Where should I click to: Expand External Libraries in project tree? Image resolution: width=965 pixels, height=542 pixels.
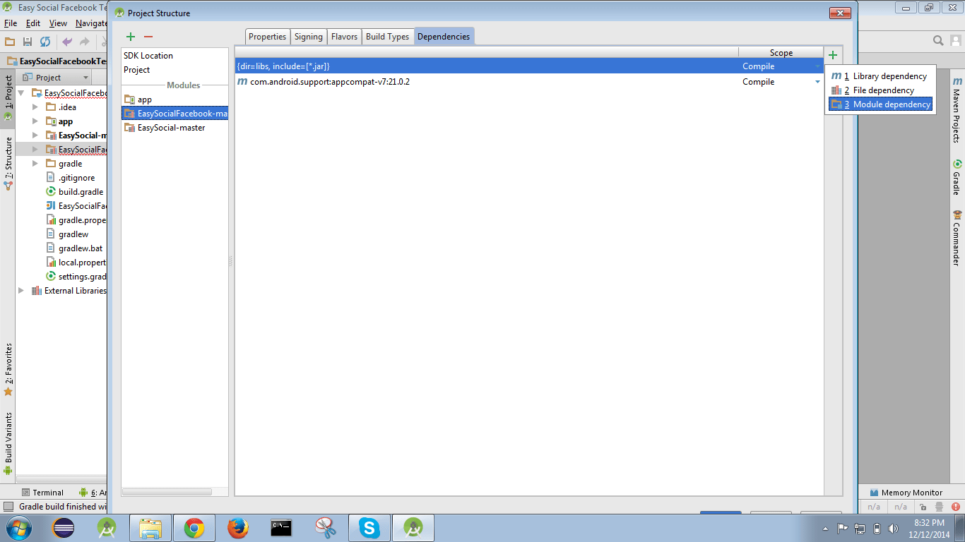point(21,291)
